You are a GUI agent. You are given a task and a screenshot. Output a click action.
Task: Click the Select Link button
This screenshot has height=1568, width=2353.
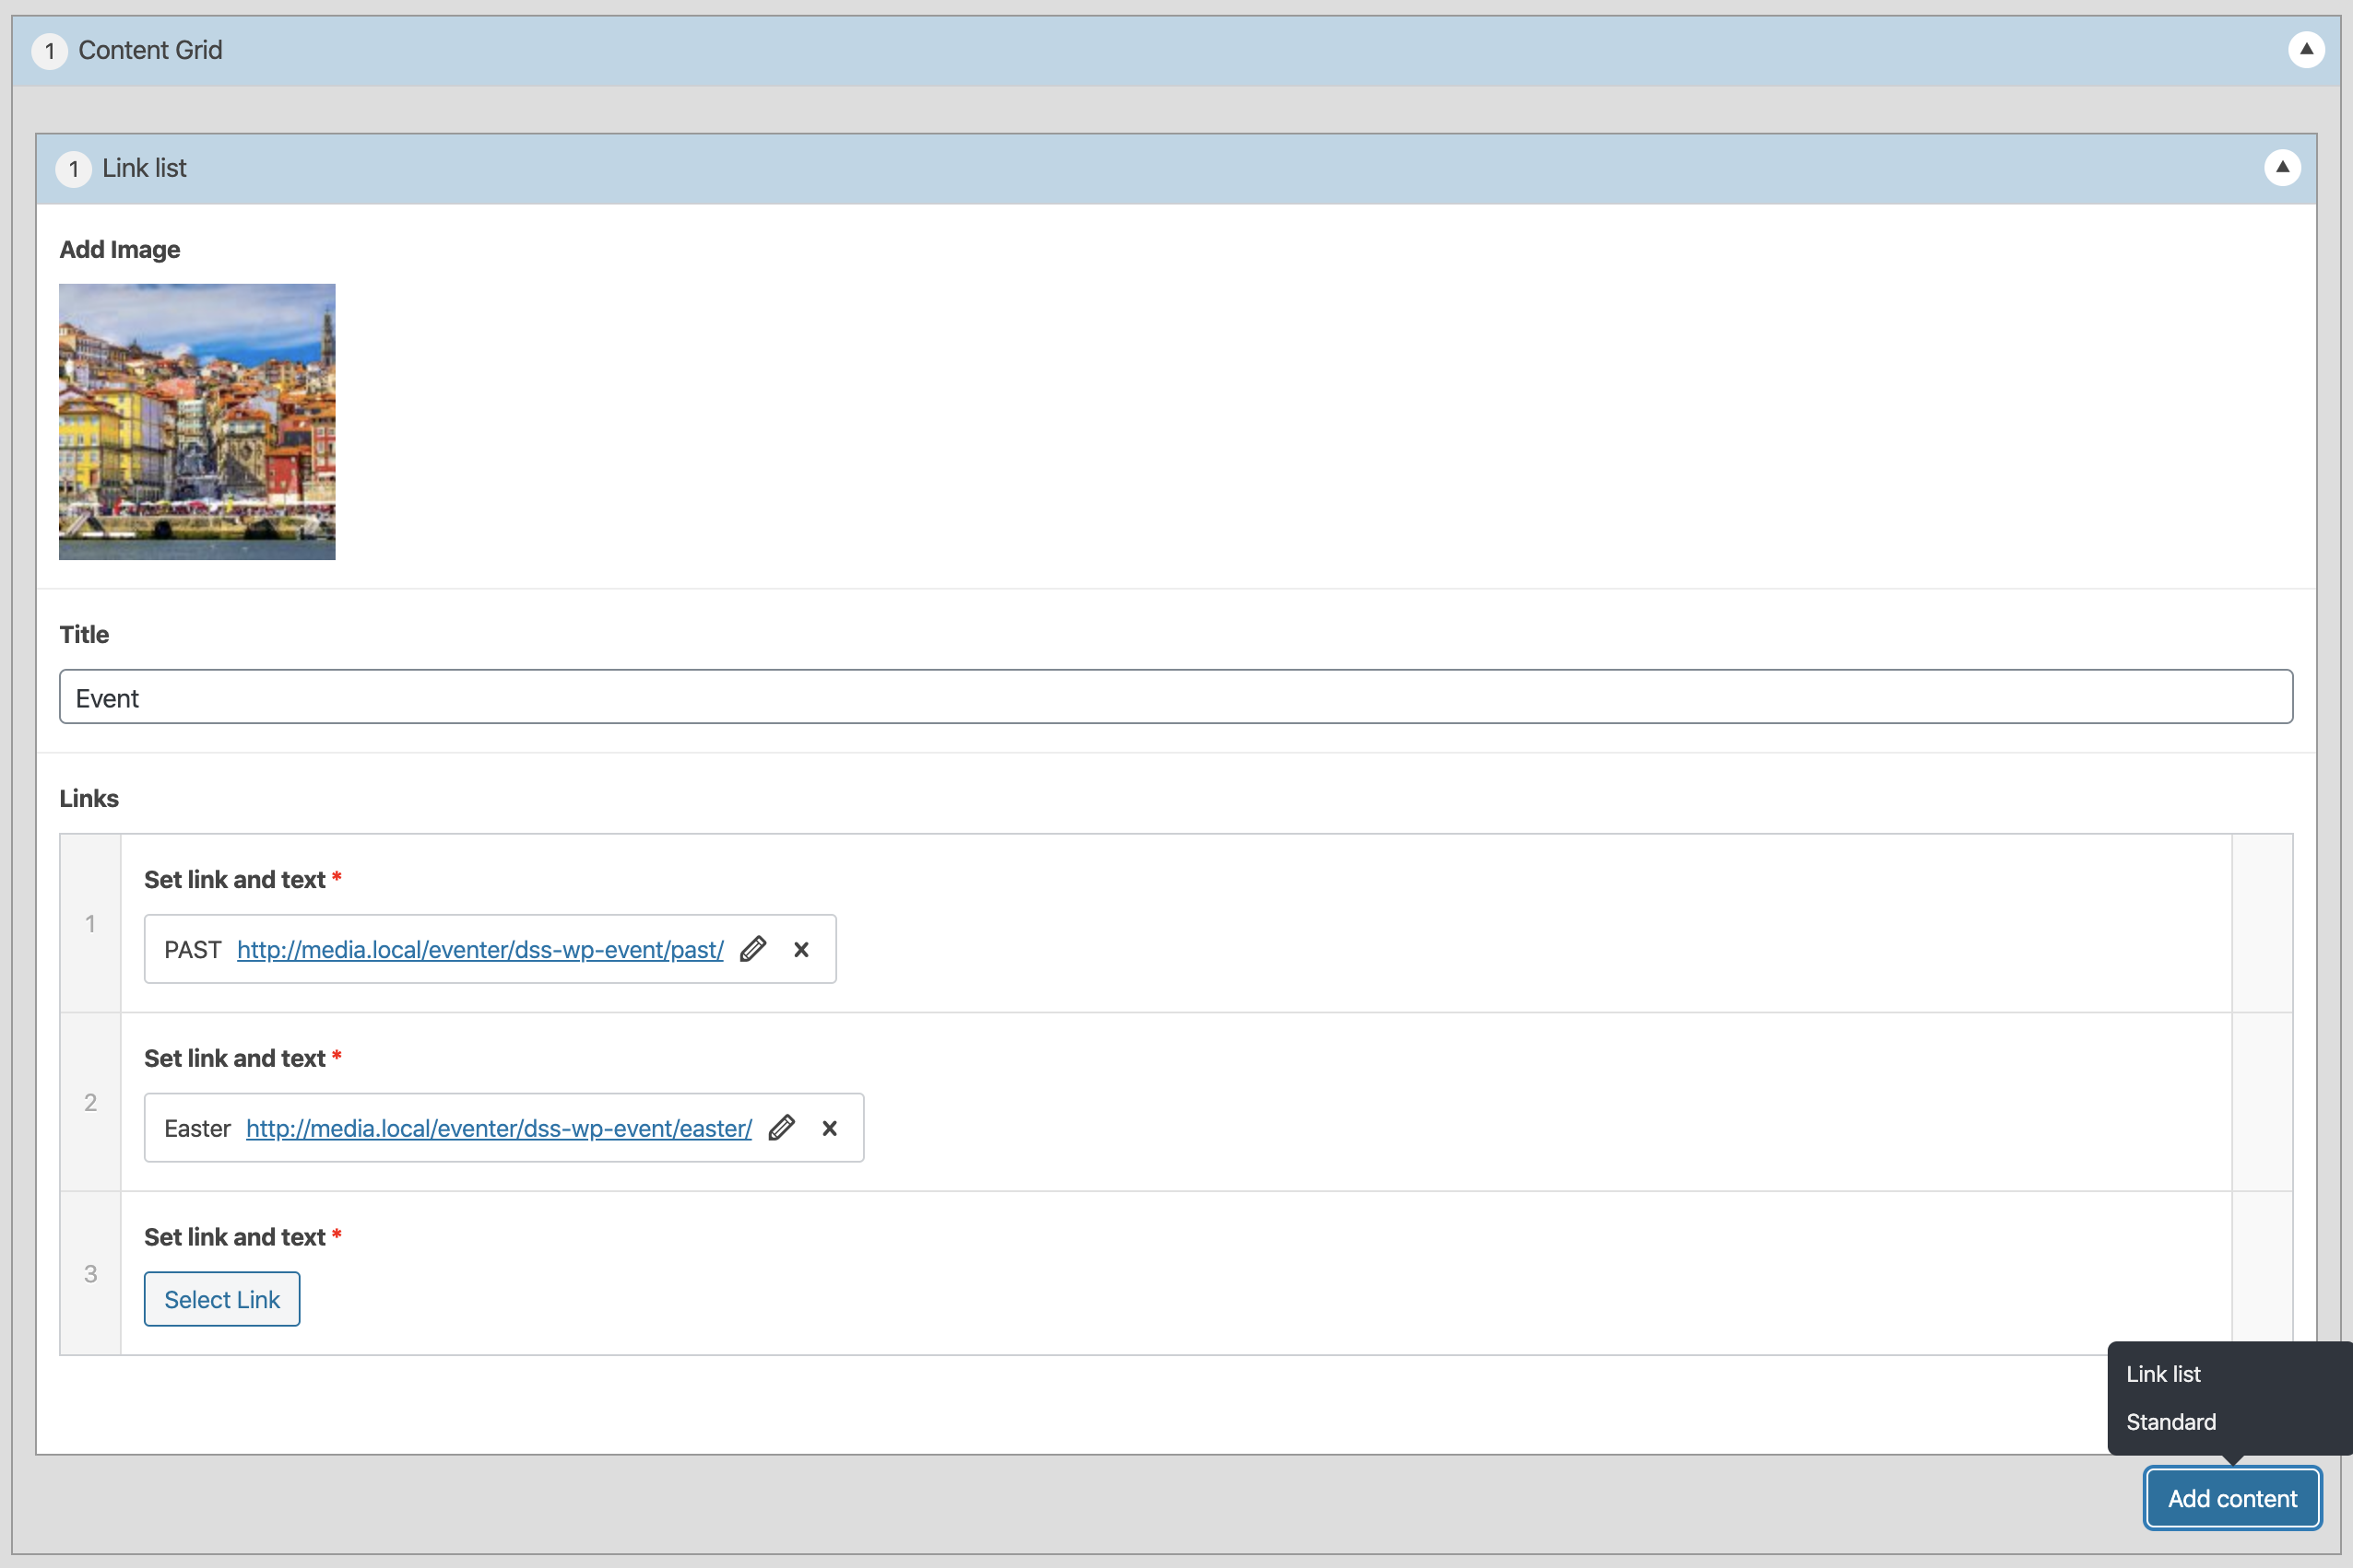pyautogui.click(x=221, y=1299)
